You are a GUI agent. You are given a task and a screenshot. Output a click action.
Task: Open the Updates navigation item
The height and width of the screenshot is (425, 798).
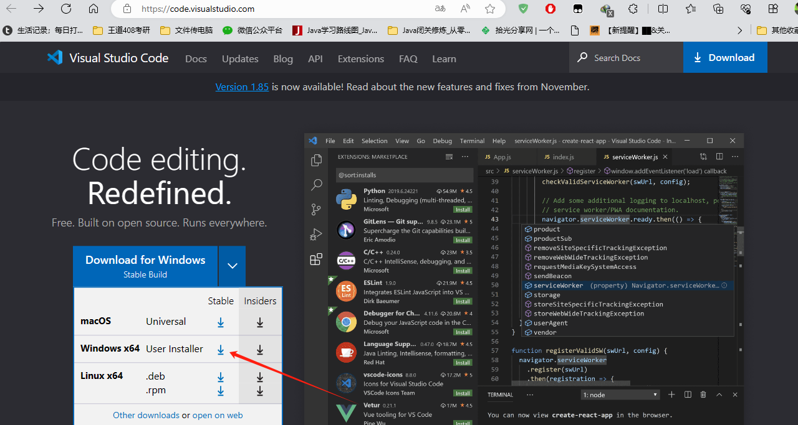[240, 58]
